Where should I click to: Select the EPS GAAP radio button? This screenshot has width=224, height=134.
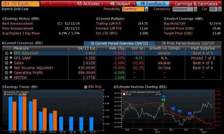point(11,58)
